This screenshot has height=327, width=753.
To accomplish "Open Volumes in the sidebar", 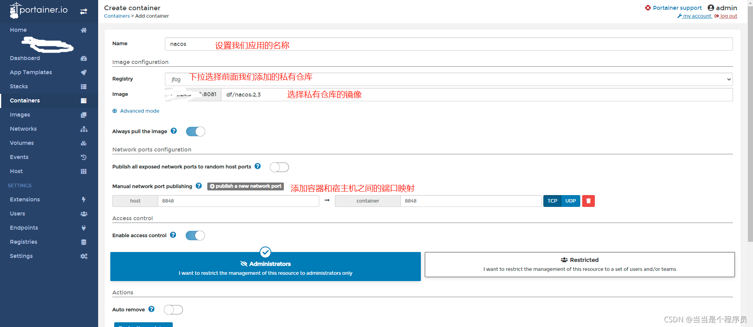I will click(22, 143).
